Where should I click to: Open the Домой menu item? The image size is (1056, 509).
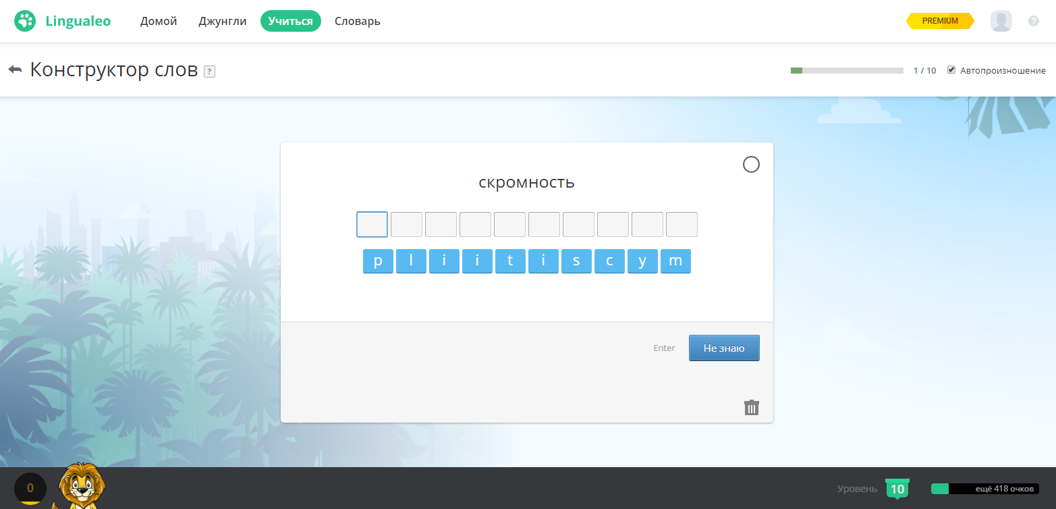159,21
